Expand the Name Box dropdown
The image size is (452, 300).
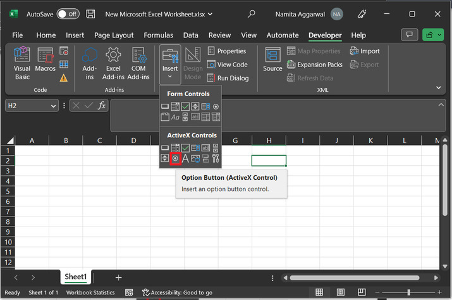pos(53,106)
